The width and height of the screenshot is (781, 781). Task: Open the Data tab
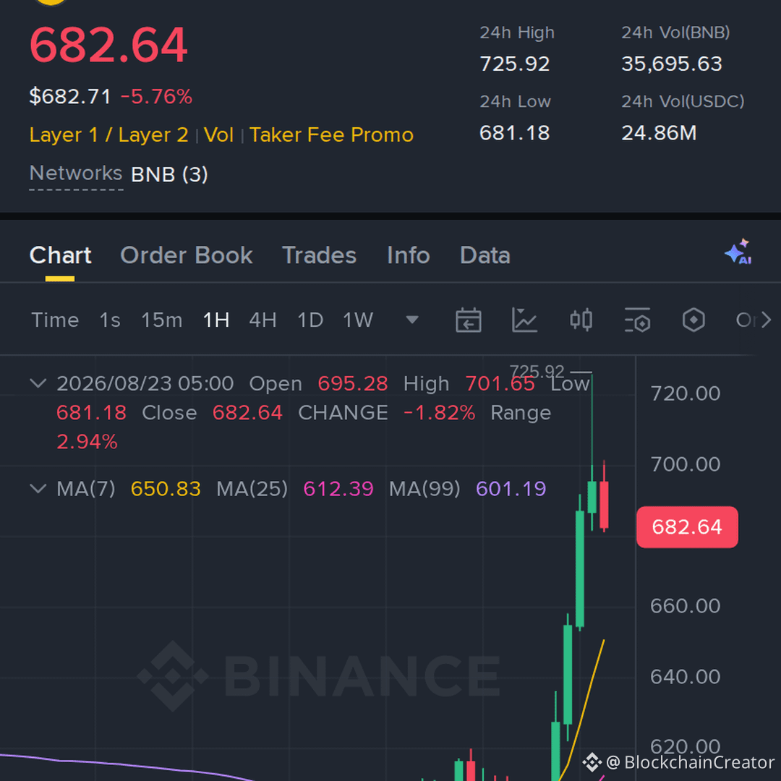[485, 255]
